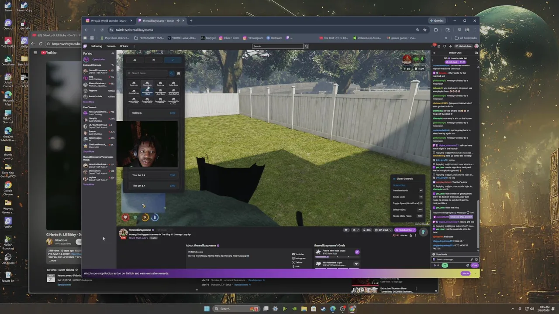This screenshot has width=559, height=314.
Task: Open Play Chess Online bookmark
Action: pos(114,38)
